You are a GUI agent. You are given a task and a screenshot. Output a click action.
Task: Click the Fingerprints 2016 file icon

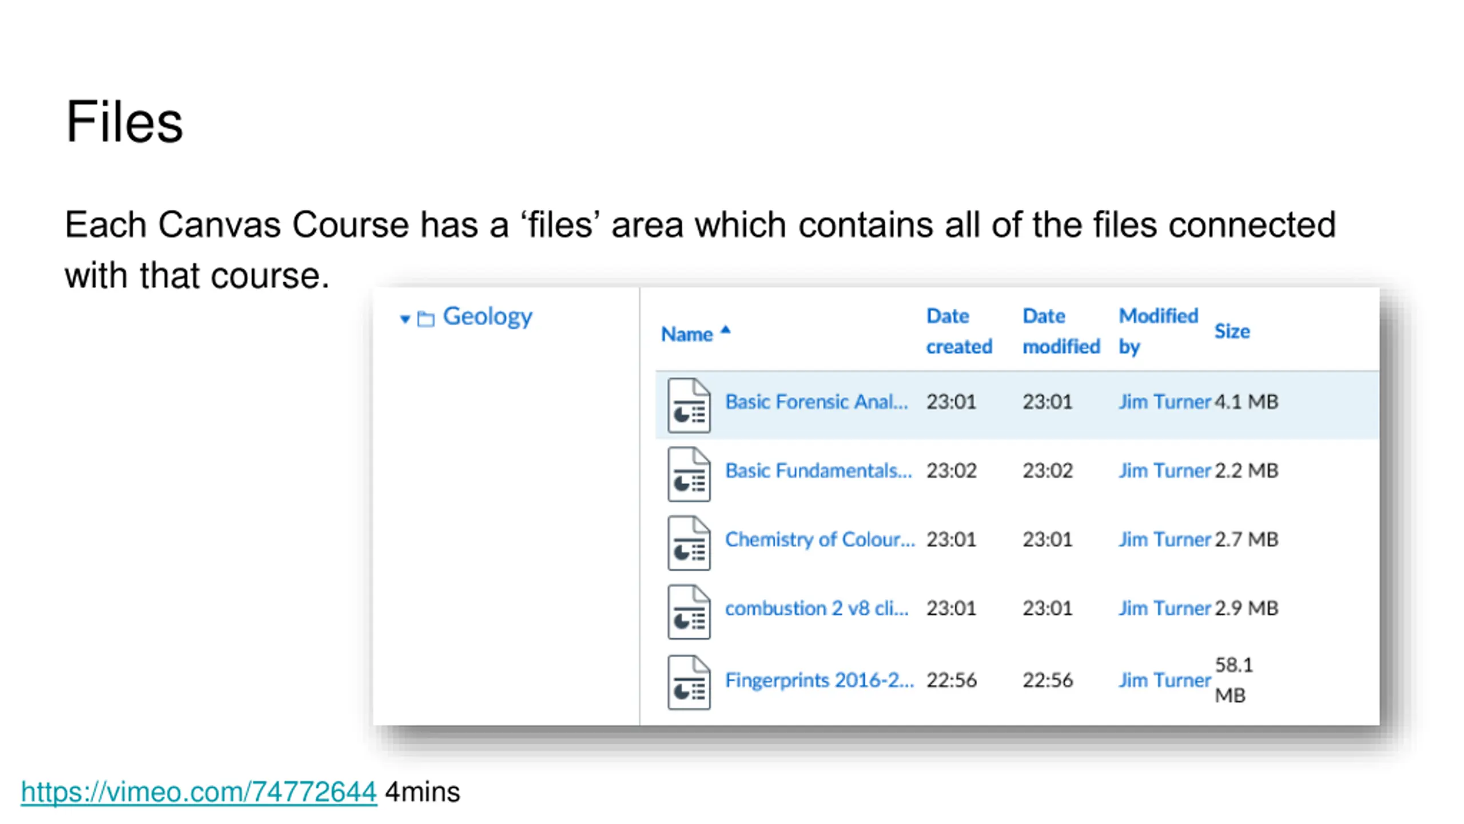pos(689,682)
